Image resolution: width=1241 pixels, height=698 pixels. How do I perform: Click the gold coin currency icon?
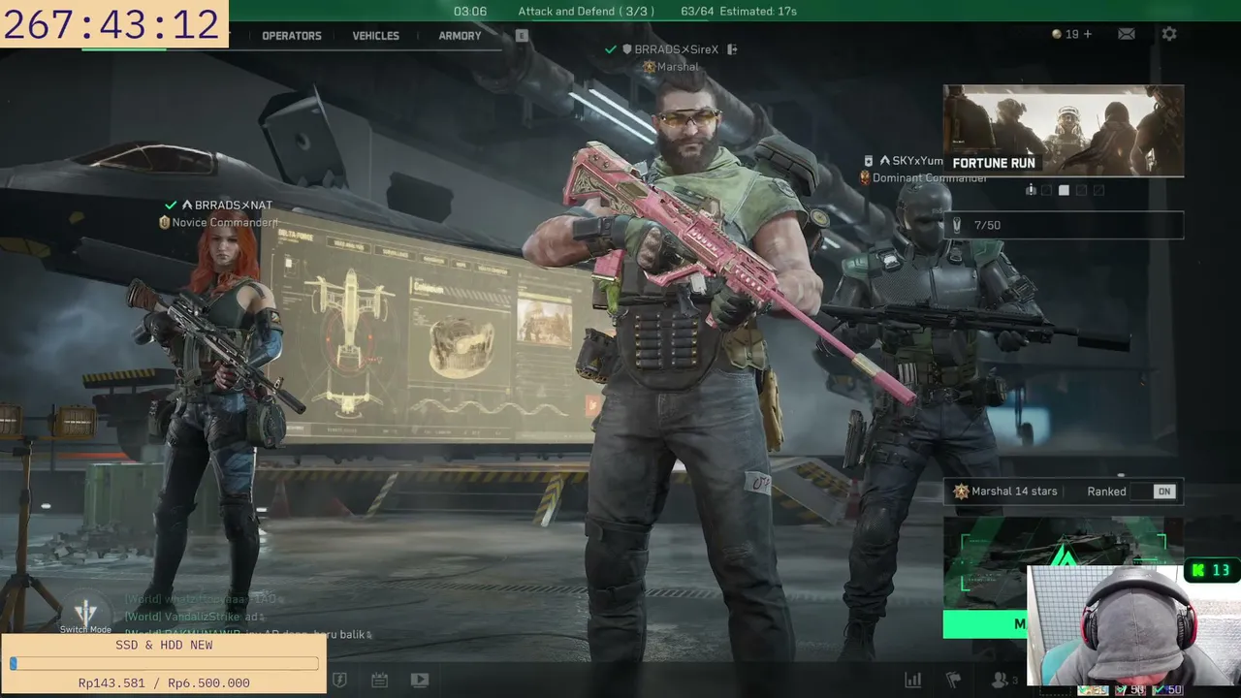pos(1057,34)
